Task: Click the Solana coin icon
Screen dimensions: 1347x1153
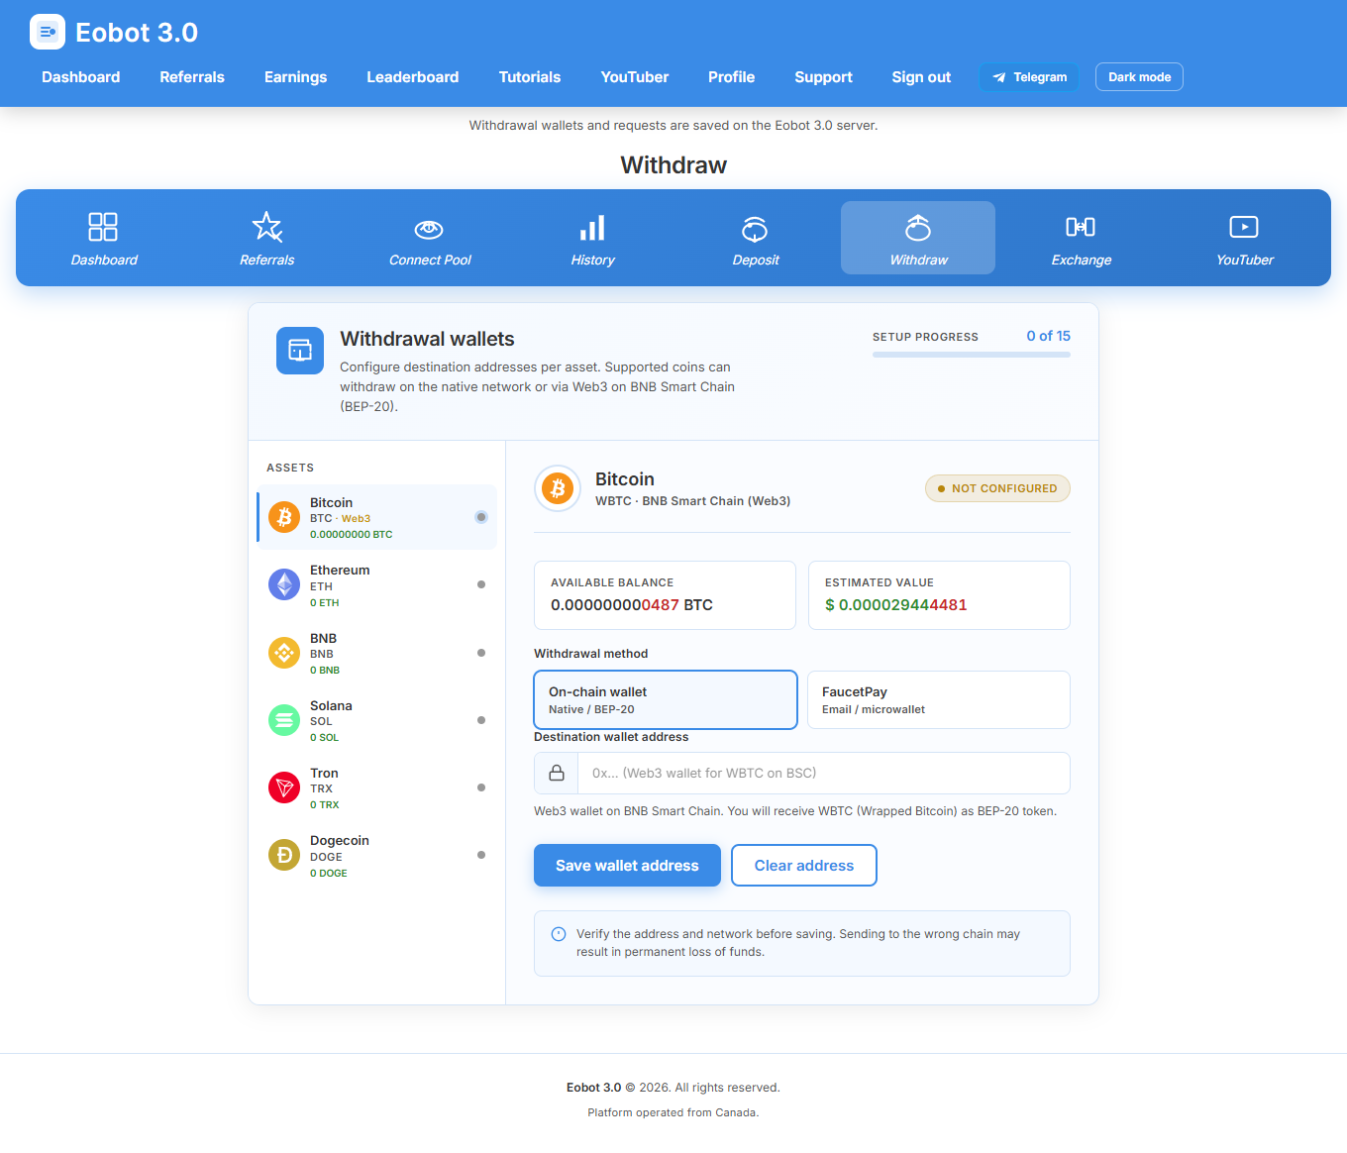Action: click(284, 720)
